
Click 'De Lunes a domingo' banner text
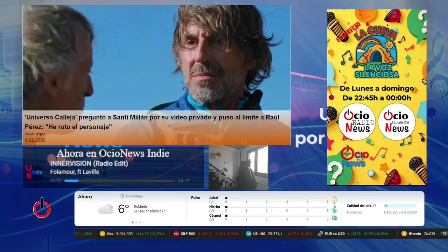pyautogui.click(x=377, y=89)
